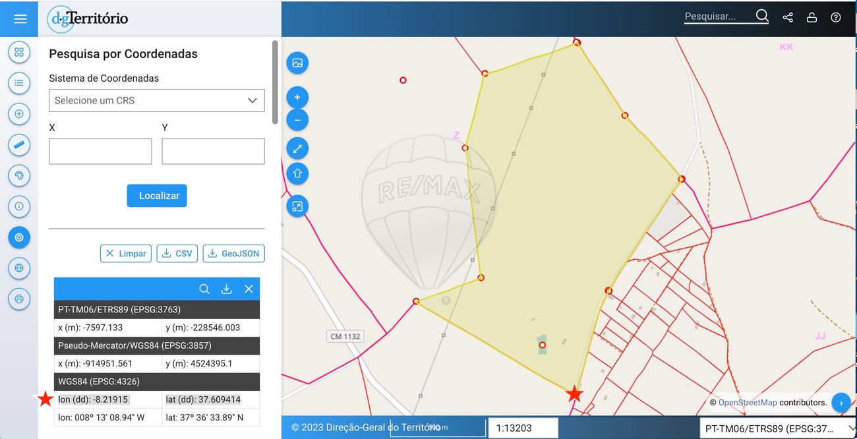Image resolution: width=857 pixels, height=439 pixels.
Task: Click the CM 1132 road label on map
Action: [x=345, y=337]
